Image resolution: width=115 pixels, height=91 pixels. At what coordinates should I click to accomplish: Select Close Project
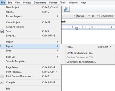tap(32, 22)
